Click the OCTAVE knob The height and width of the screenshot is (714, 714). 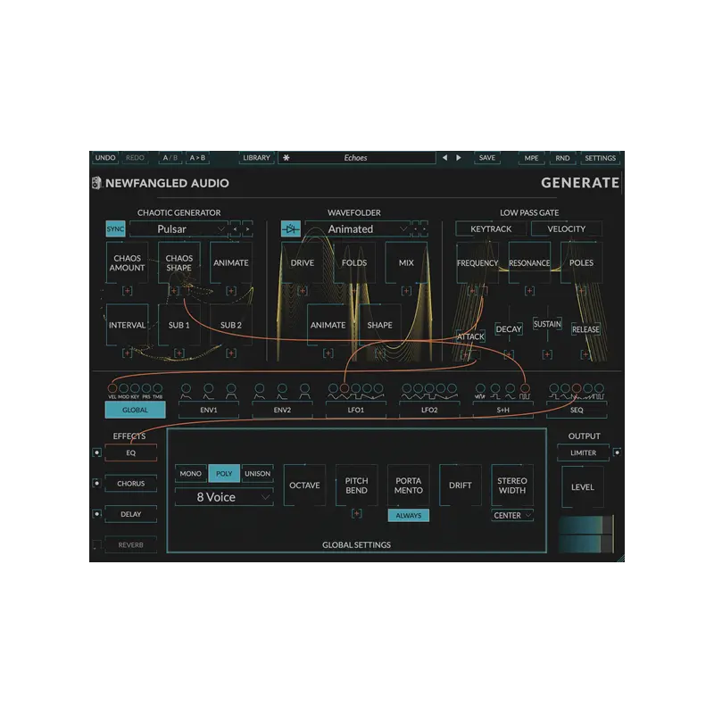pyautogui.click(x=304, y=486)
